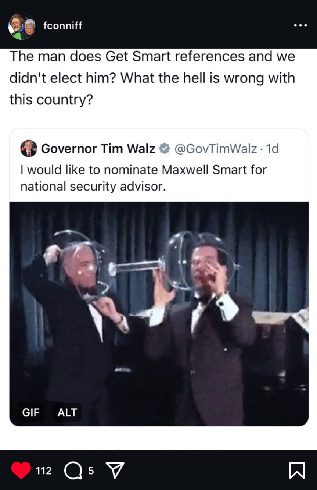Share post with paper plane icon
Viewport: 317px width, 490px height.
click(115, 470)
